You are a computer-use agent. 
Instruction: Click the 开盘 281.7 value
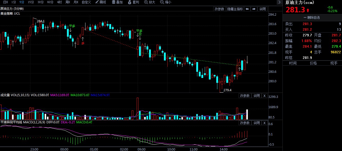tap(336, 35)
